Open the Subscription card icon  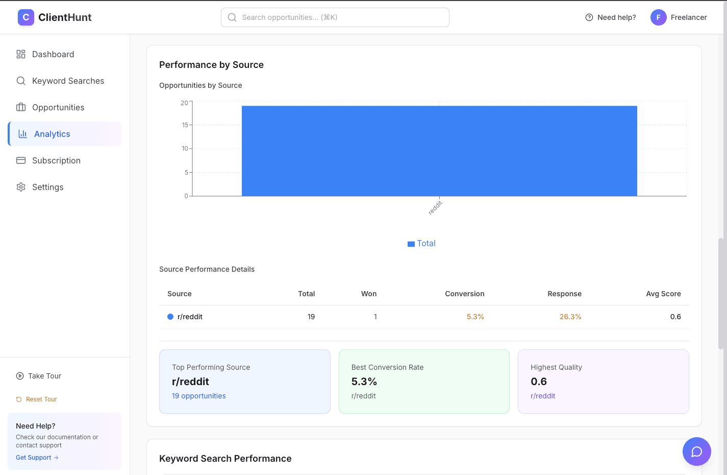(x=21, y=160)
